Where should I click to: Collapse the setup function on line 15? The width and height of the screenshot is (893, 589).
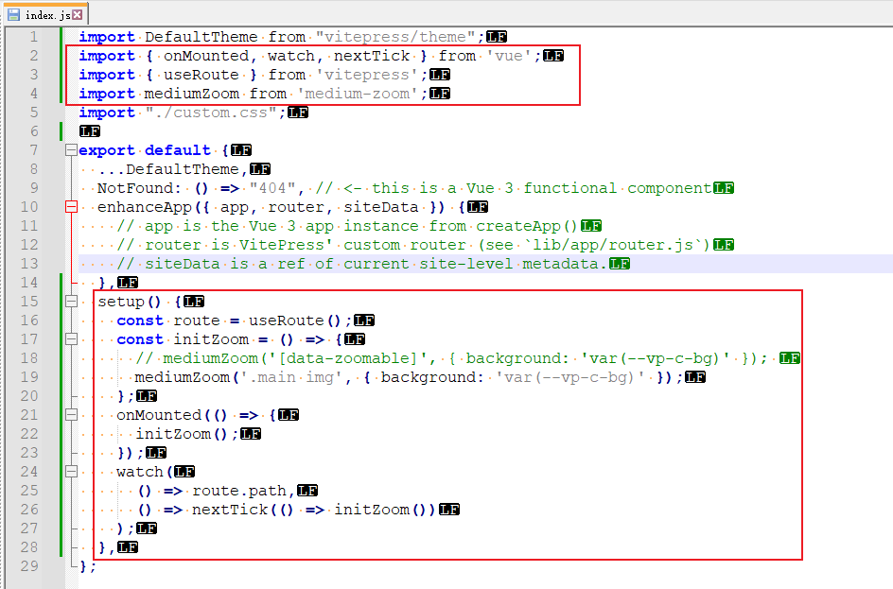coord(71,301)
